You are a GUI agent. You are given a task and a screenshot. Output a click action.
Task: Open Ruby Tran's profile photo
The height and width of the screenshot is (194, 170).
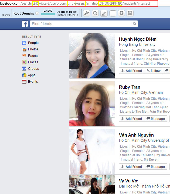click(92, 104)
